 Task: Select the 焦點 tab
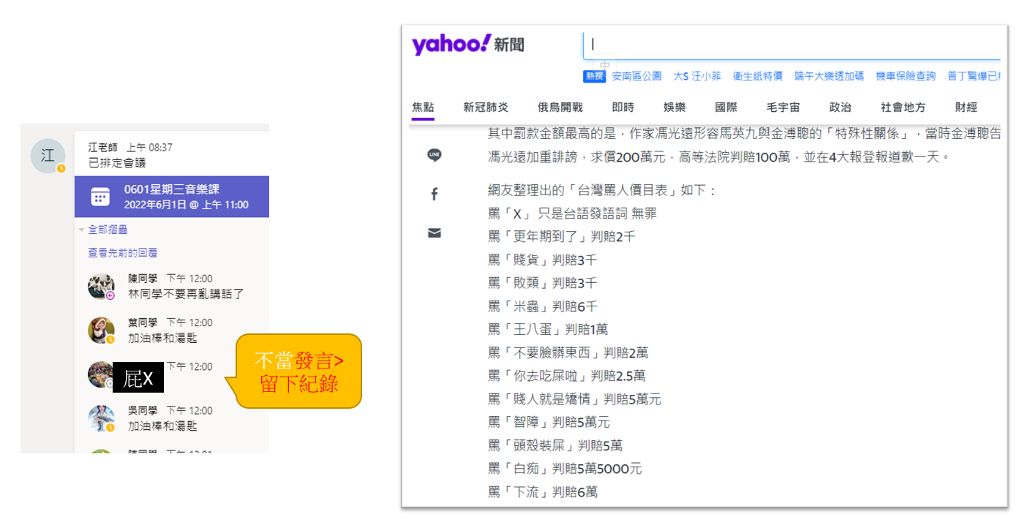423,107
